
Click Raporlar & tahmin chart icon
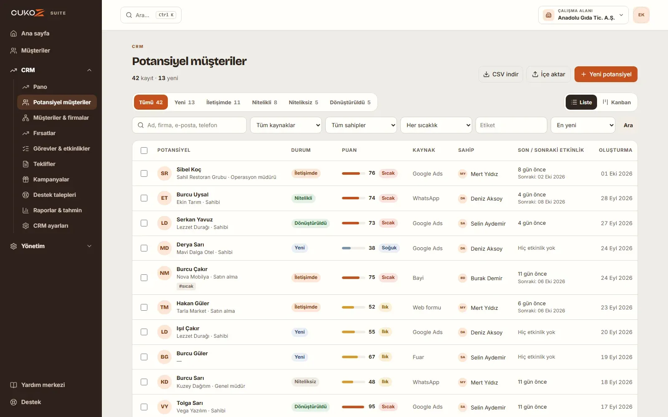25,210
